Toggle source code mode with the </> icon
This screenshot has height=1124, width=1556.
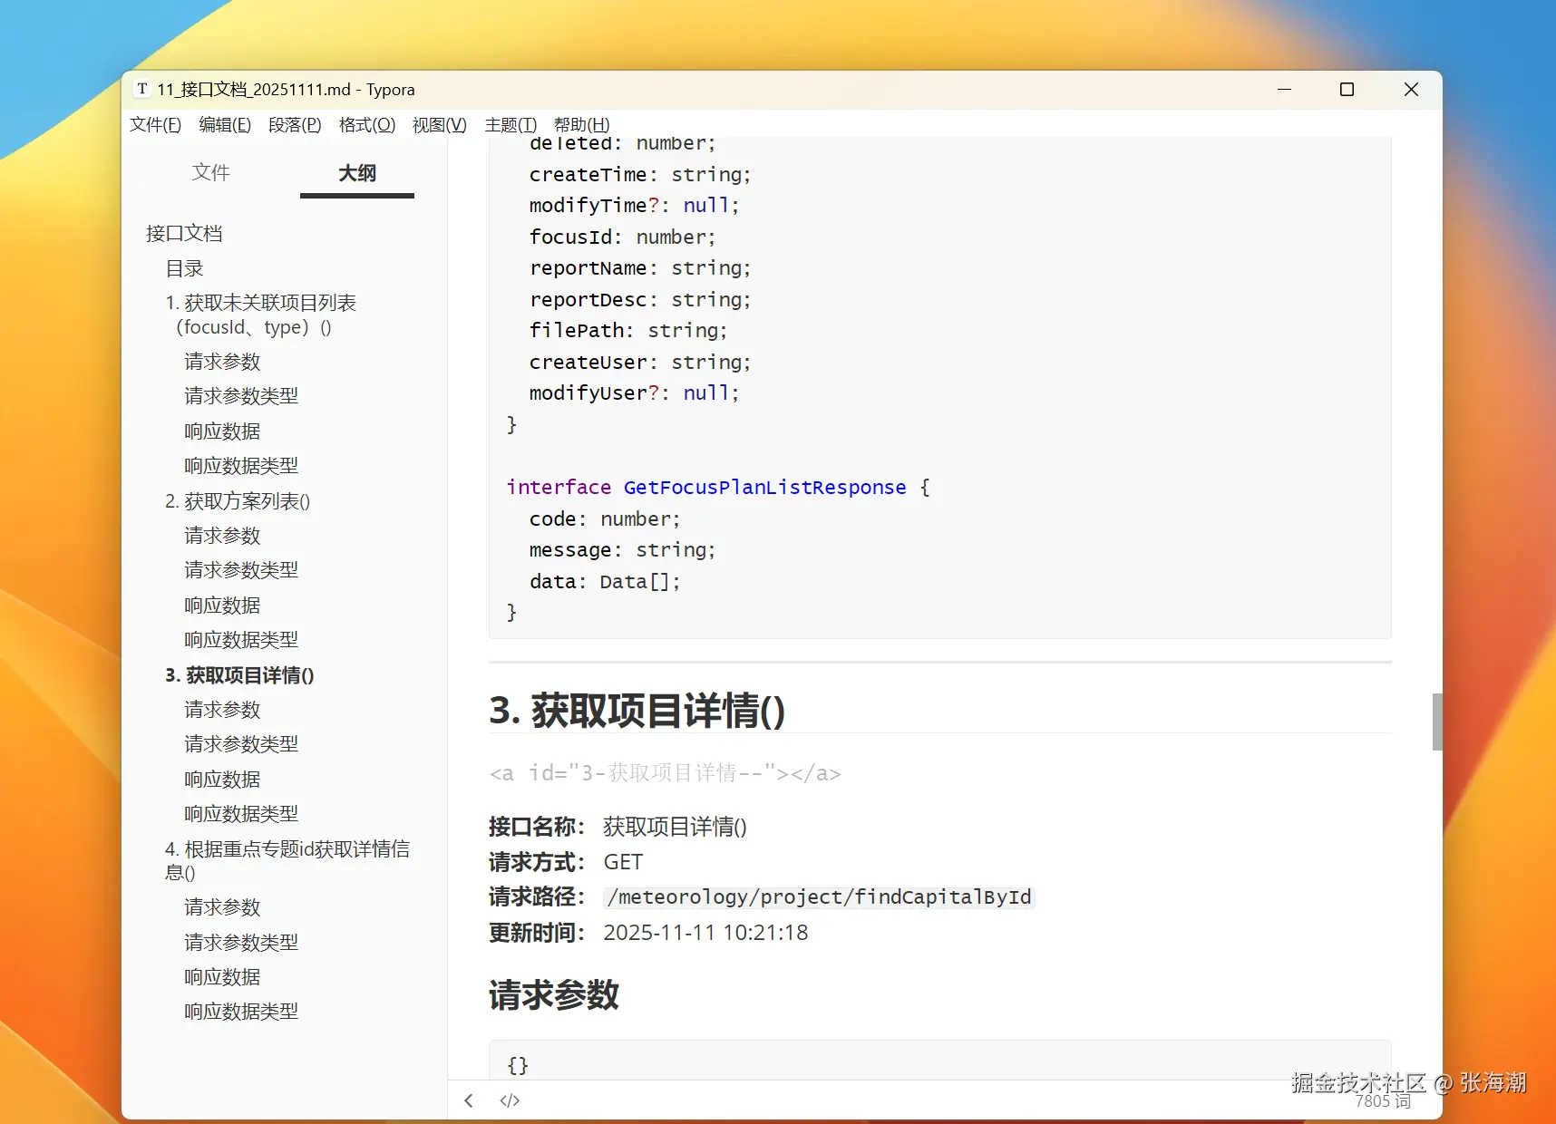click(x=510, y=1100)
